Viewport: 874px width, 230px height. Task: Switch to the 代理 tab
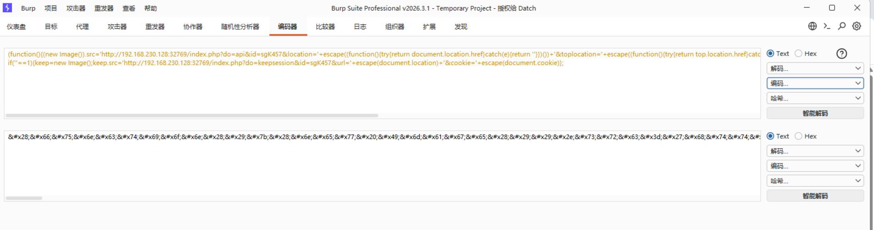coord(82,27)
